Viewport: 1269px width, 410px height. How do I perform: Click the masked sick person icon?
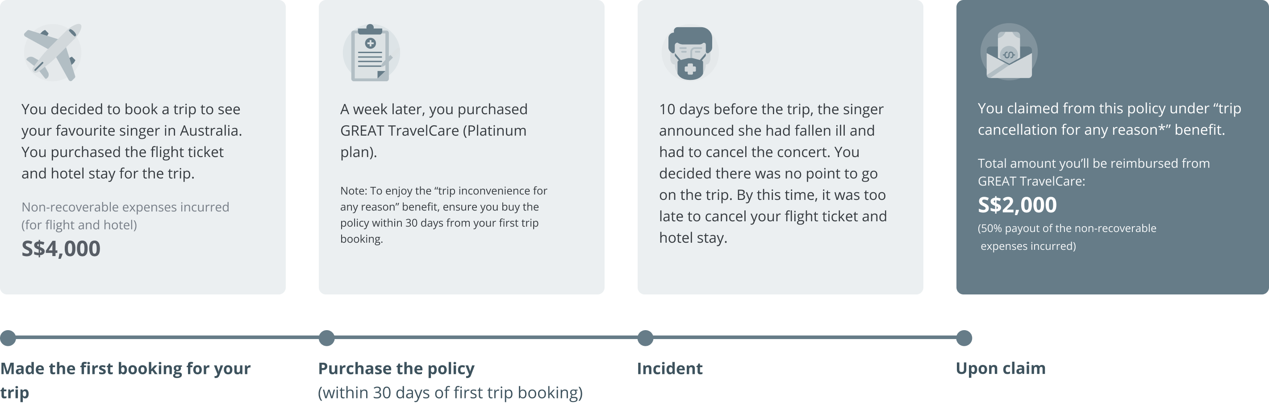690,53
